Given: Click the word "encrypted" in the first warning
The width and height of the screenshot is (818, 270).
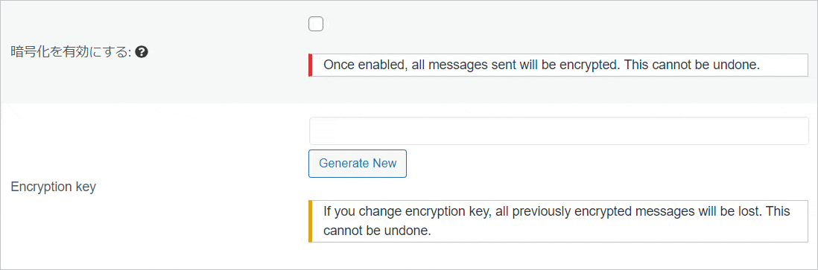Looking at the screenshot, I should 591,65.
